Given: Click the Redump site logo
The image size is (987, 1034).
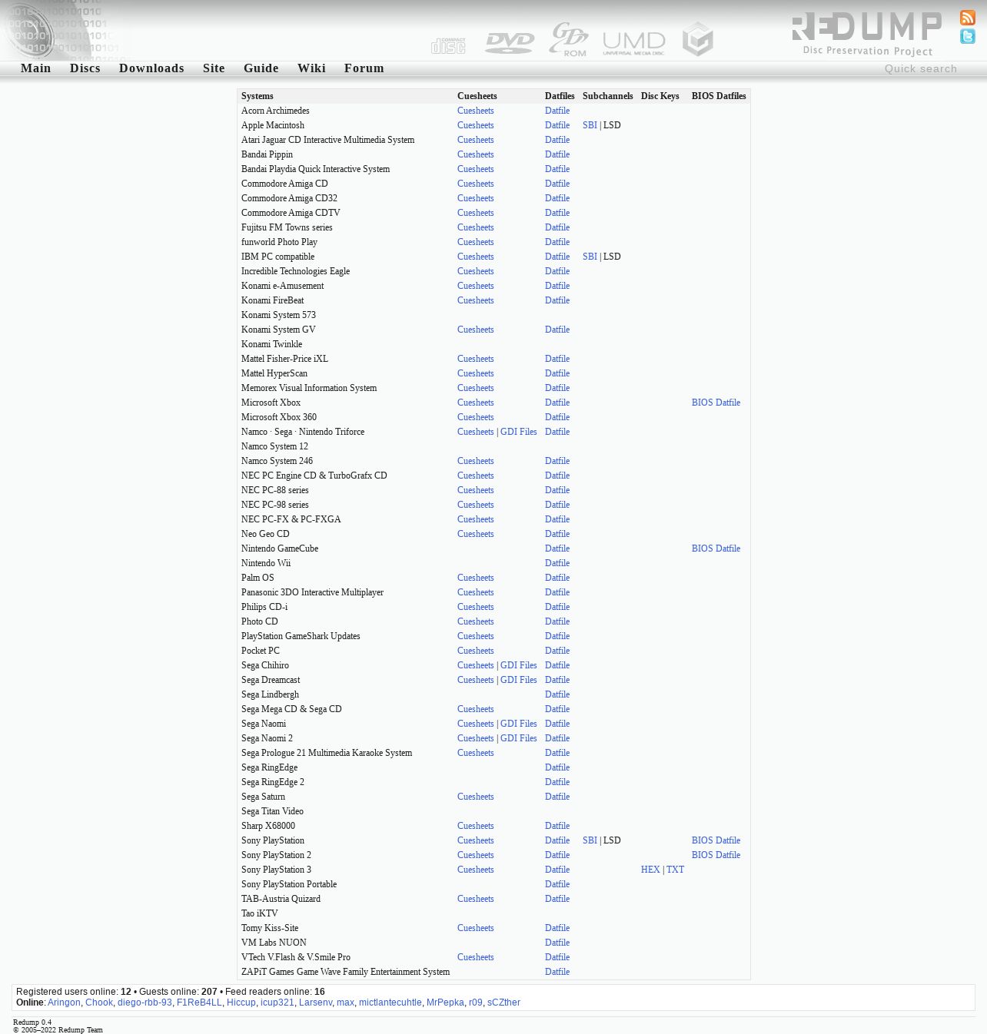Looking at the screenshot, I should coord(866,34).
